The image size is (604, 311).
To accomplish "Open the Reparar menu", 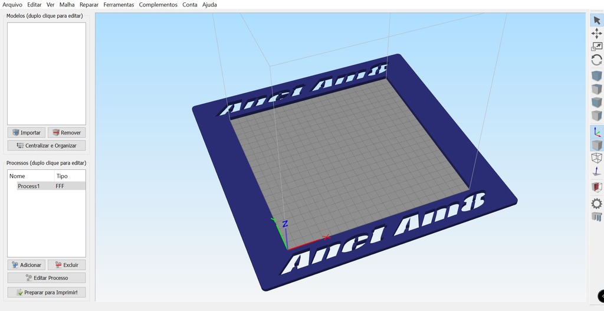I will coord(89,5).
